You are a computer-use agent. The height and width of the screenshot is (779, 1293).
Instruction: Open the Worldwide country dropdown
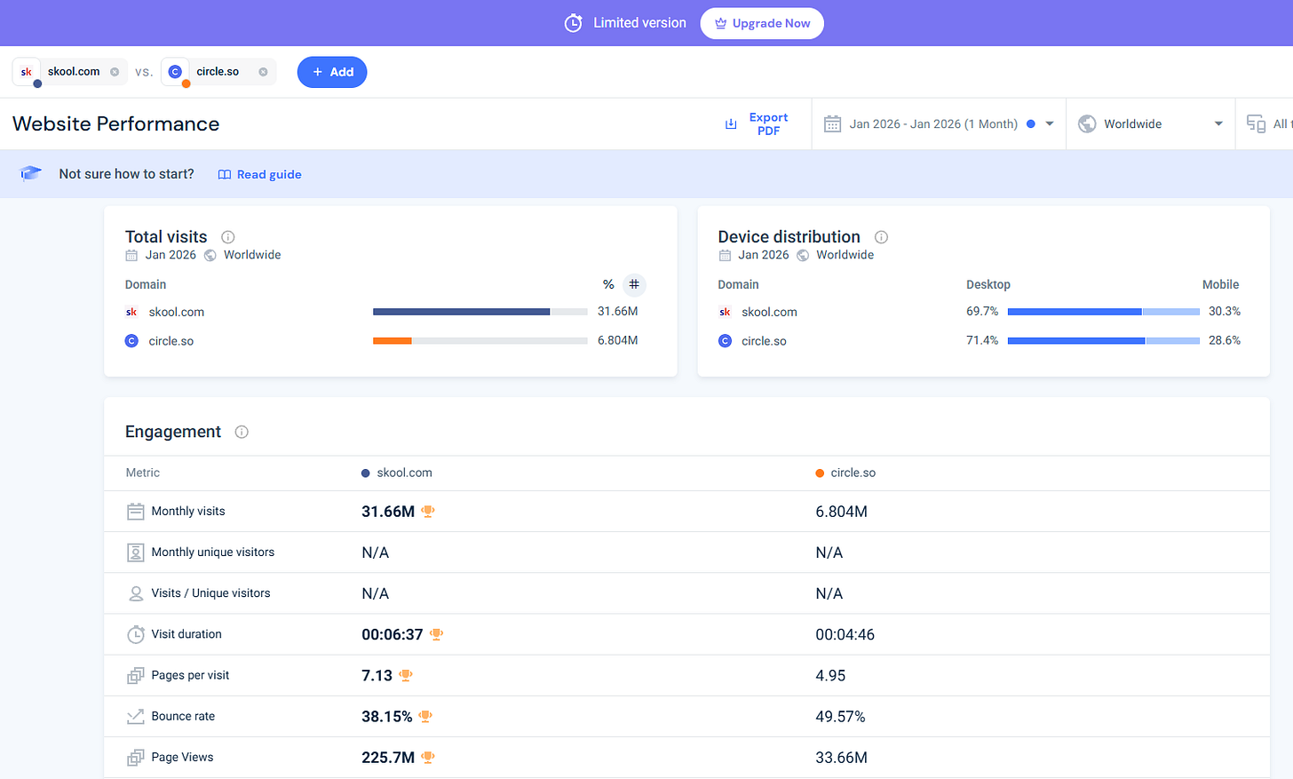[1151, 124]
